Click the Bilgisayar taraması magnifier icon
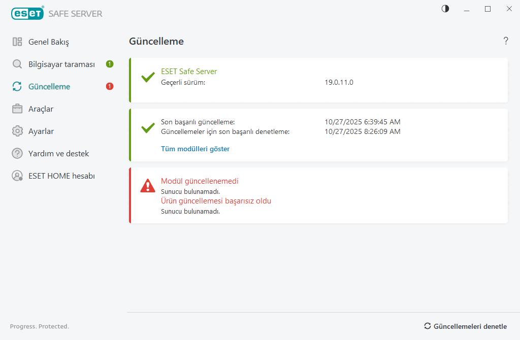The height and width of the screenshot is (340, 520). pos(17,64)
